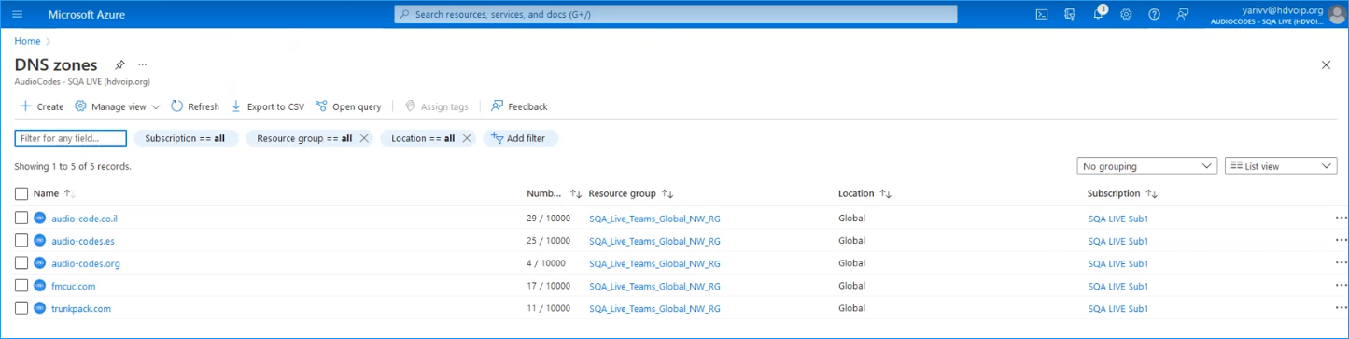Viewport: 1349px width, 339px height.
Task: Refresh the DNS zones list
Action: pyautogui.click(x=195, y=106)
